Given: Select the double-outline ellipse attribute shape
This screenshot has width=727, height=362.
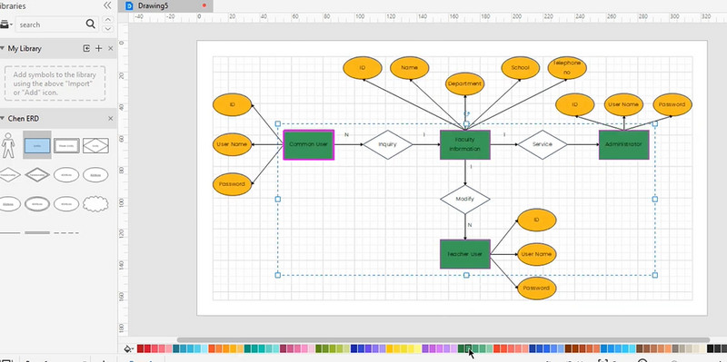Looking at the screenshot, I should pos(37,204).
